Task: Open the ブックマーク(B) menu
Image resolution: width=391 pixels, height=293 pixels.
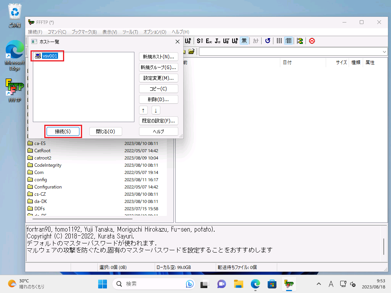Action: click(84, 32)
